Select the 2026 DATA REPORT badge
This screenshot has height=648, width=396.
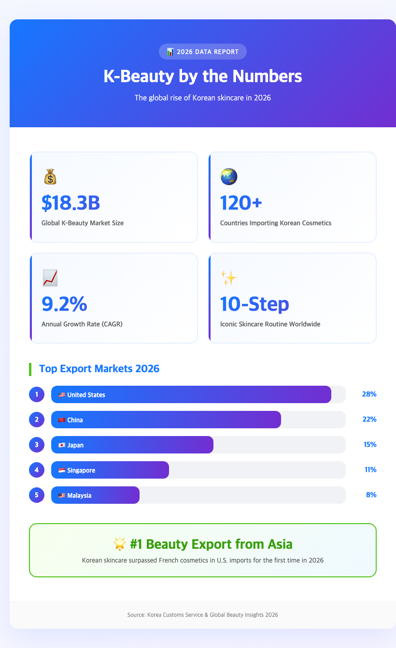[x=202, y=52]
